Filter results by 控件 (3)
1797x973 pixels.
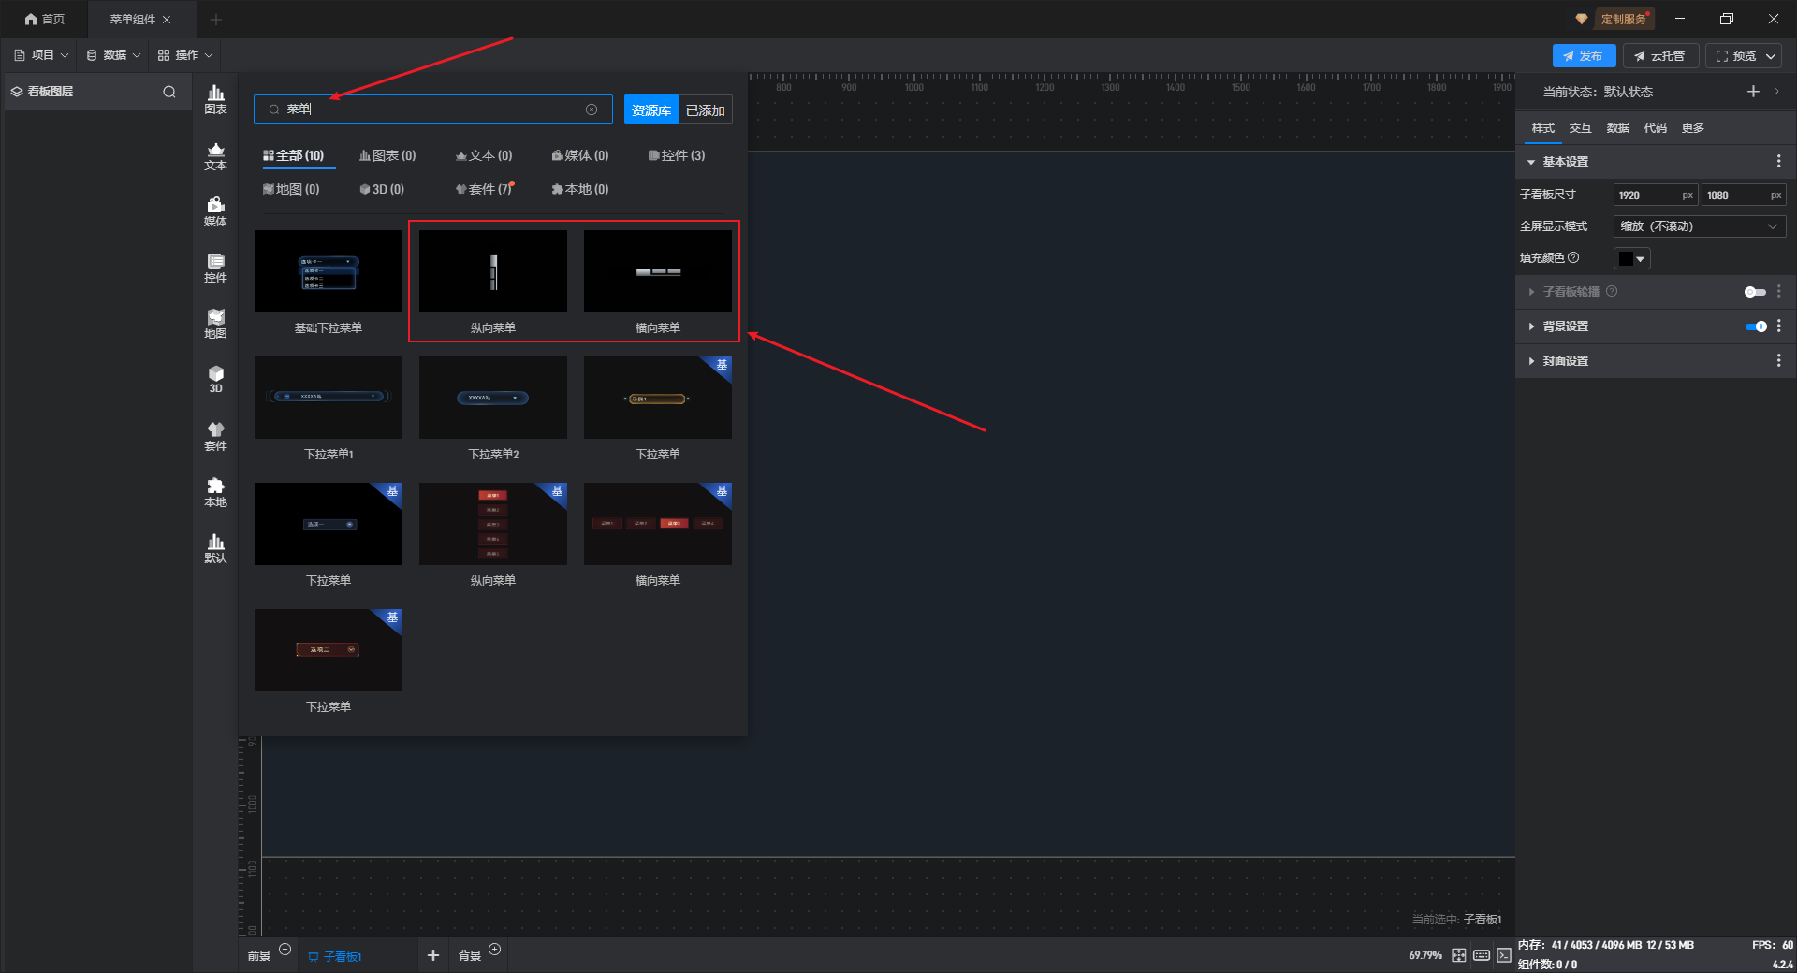point(677,155)
